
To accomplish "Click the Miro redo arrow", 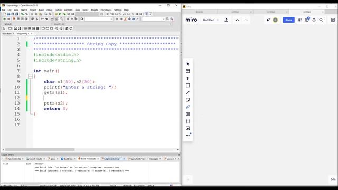I will click(x=246, y=20).
